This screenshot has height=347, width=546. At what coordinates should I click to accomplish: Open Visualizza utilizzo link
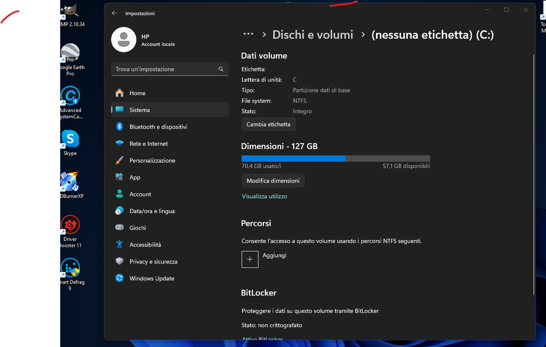pyautogui.click(x=265, y=196)
